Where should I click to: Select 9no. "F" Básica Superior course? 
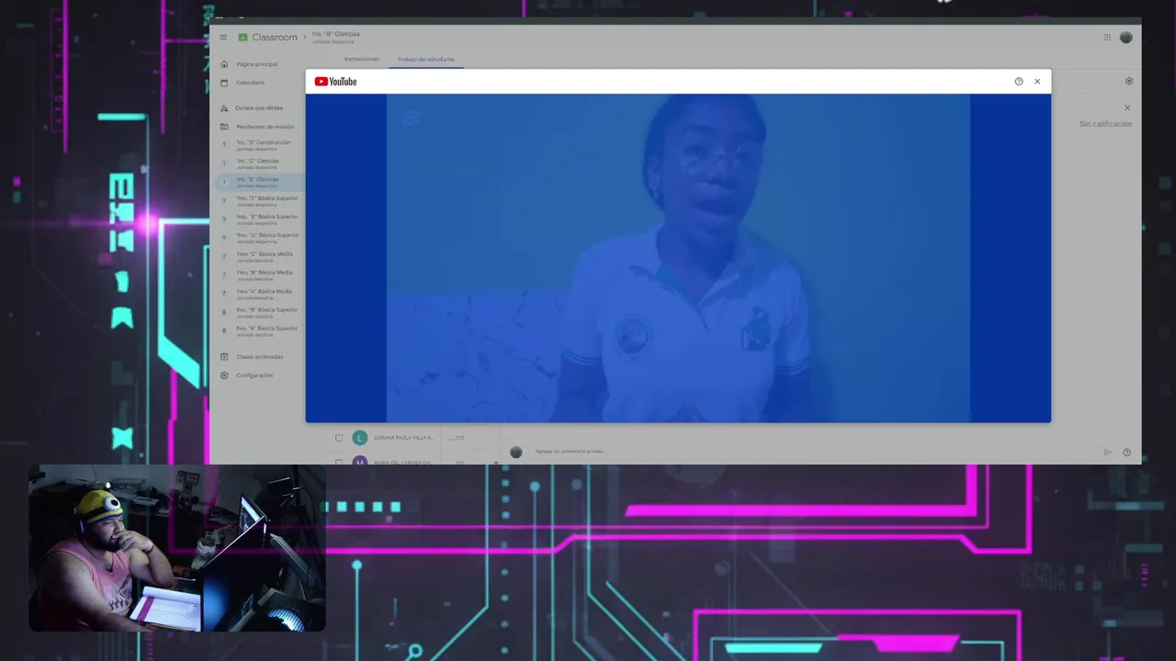(266, 200)
